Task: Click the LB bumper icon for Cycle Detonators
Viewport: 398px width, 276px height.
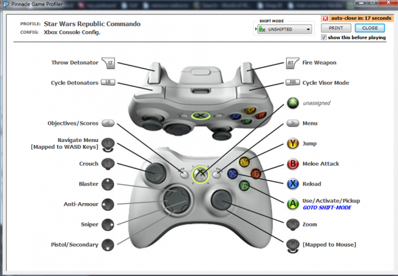Action: 108,82
